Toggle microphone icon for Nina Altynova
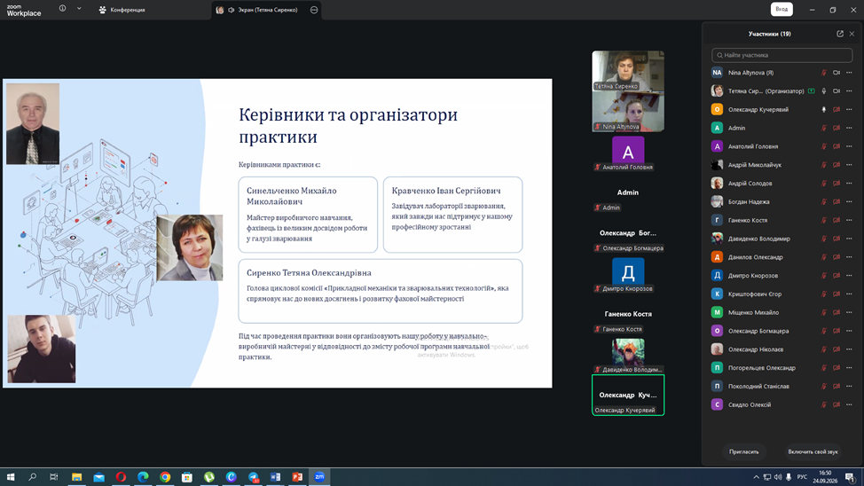Screen dimensions: 864x486 point(824,73)
